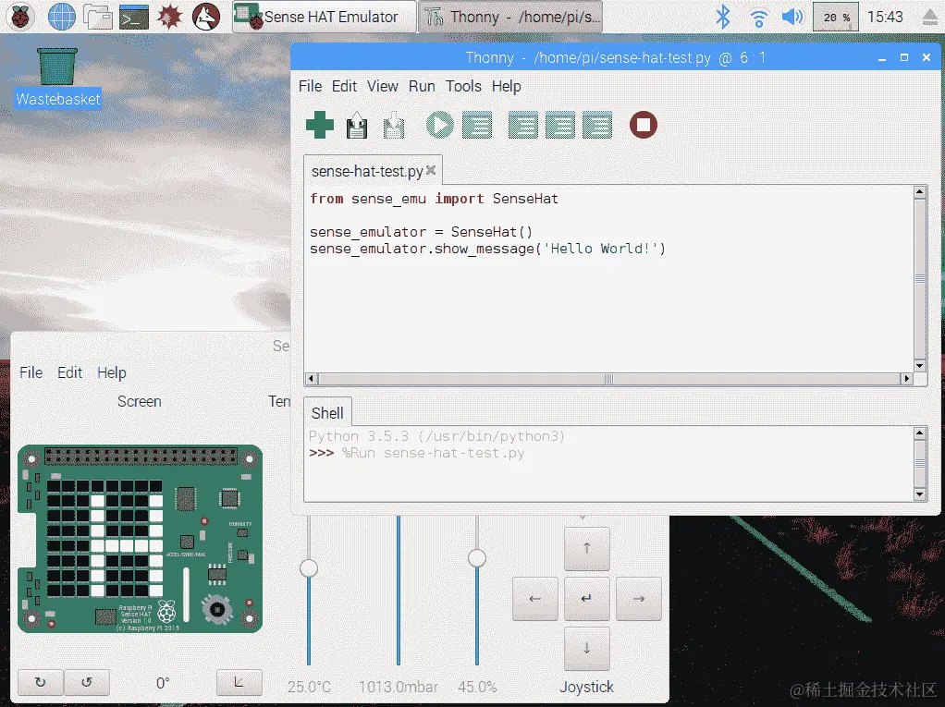Click the '25.0°C' temperature value
945x707 pixels.
[x=309, y=687]
